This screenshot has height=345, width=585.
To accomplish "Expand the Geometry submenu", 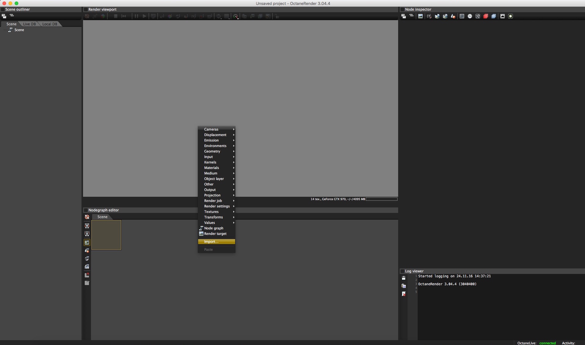I will point(216,151).
